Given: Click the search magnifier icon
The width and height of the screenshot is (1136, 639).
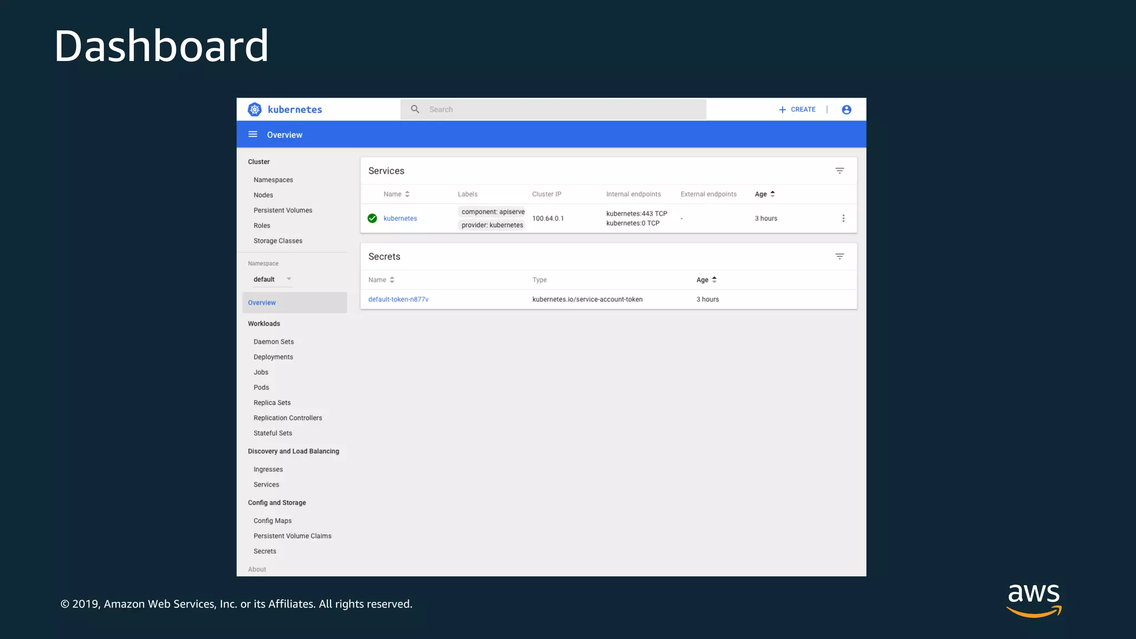Looking at the screenshot, I should (x=415, y=109).
